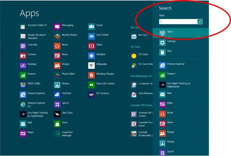Open Lexmark All-In-One Center icon

134,114
